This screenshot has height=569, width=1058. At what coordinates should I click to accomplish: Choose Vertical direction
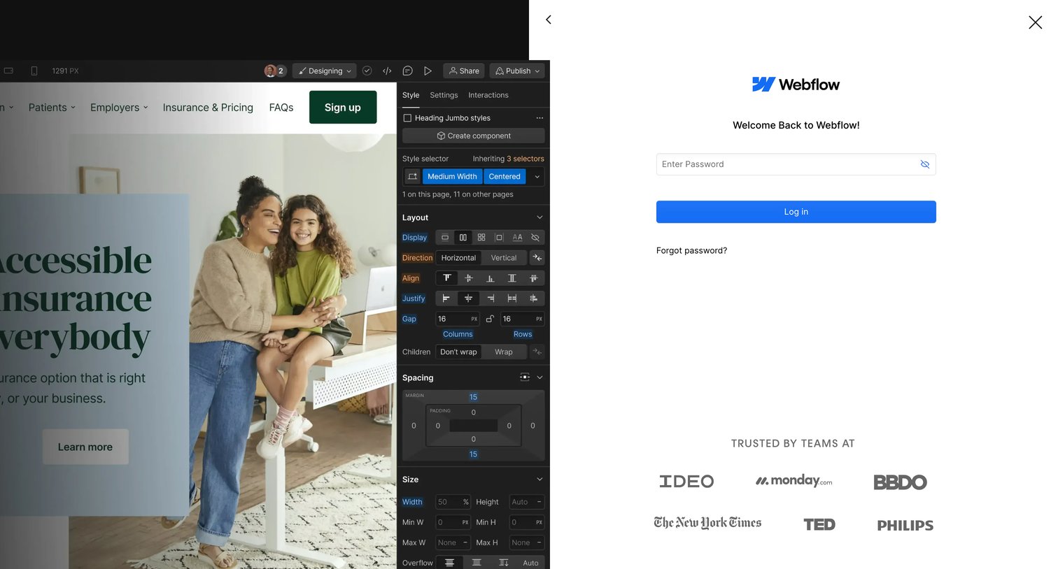(503, 258)
